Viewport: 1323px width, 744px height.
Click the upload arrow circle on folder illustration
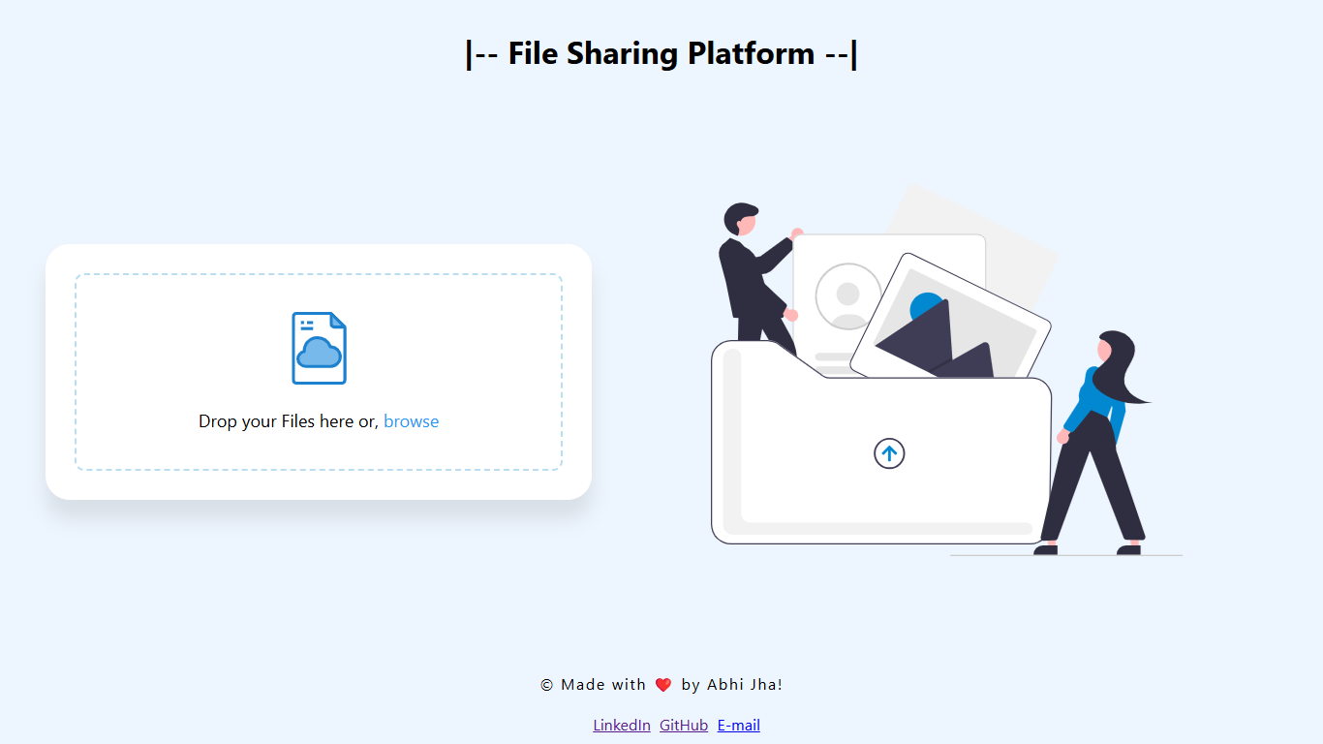point(889,453)
